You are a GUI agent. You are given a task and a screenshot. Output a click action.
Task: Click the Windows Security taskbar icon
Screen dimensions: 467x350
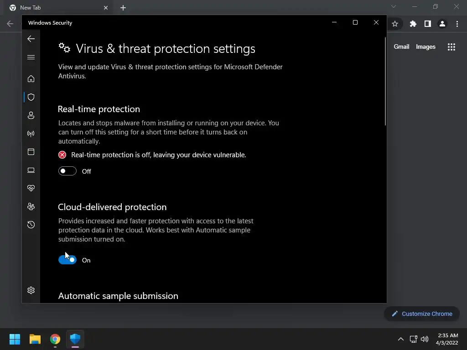click(75, 339)
